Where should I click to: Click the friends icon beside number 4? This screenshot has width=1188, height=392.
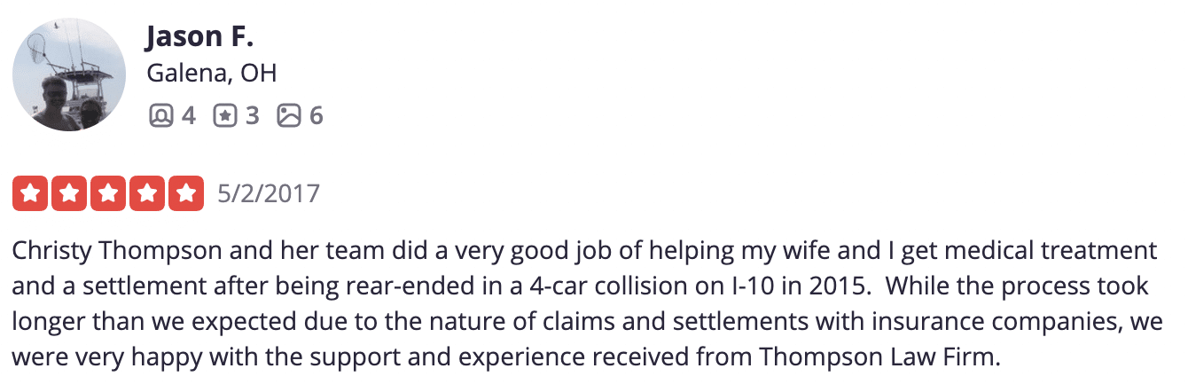pos(160,115)
